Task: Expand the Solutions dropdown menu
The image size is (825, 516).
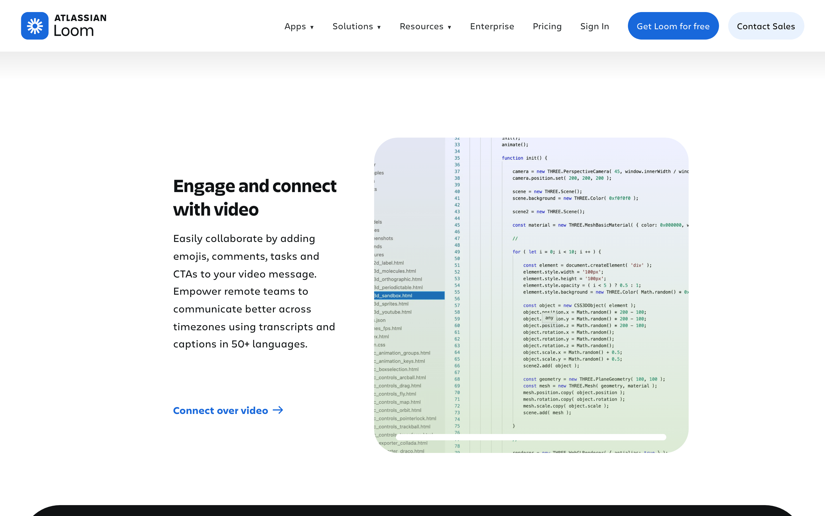Action: pyautogui.click(x=357, y=26)
